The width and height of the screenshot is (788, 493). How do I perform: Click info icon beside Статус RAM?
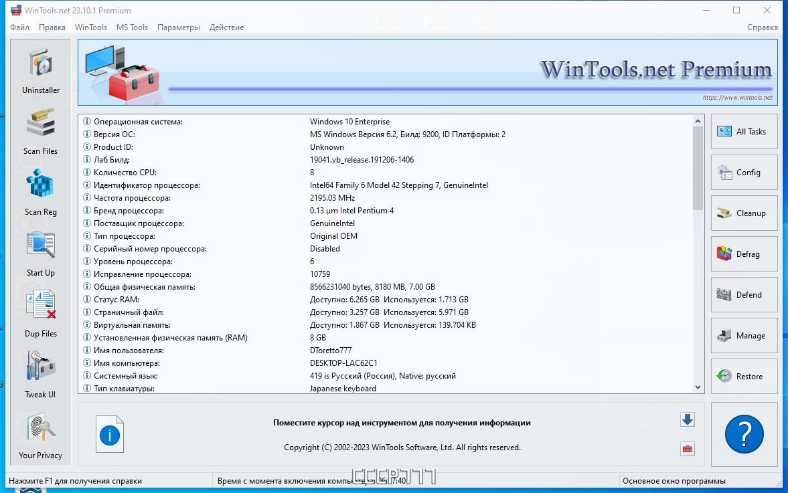pyautogui.click(x=87, y=299)
